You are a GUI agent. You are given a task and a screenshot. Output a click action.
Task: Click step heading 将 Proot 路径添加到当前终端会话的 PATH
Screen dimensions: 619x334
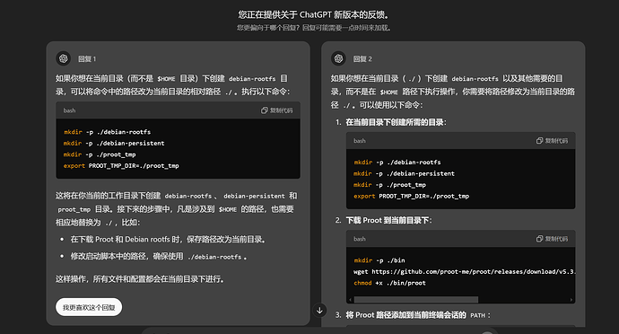[418, 315]
